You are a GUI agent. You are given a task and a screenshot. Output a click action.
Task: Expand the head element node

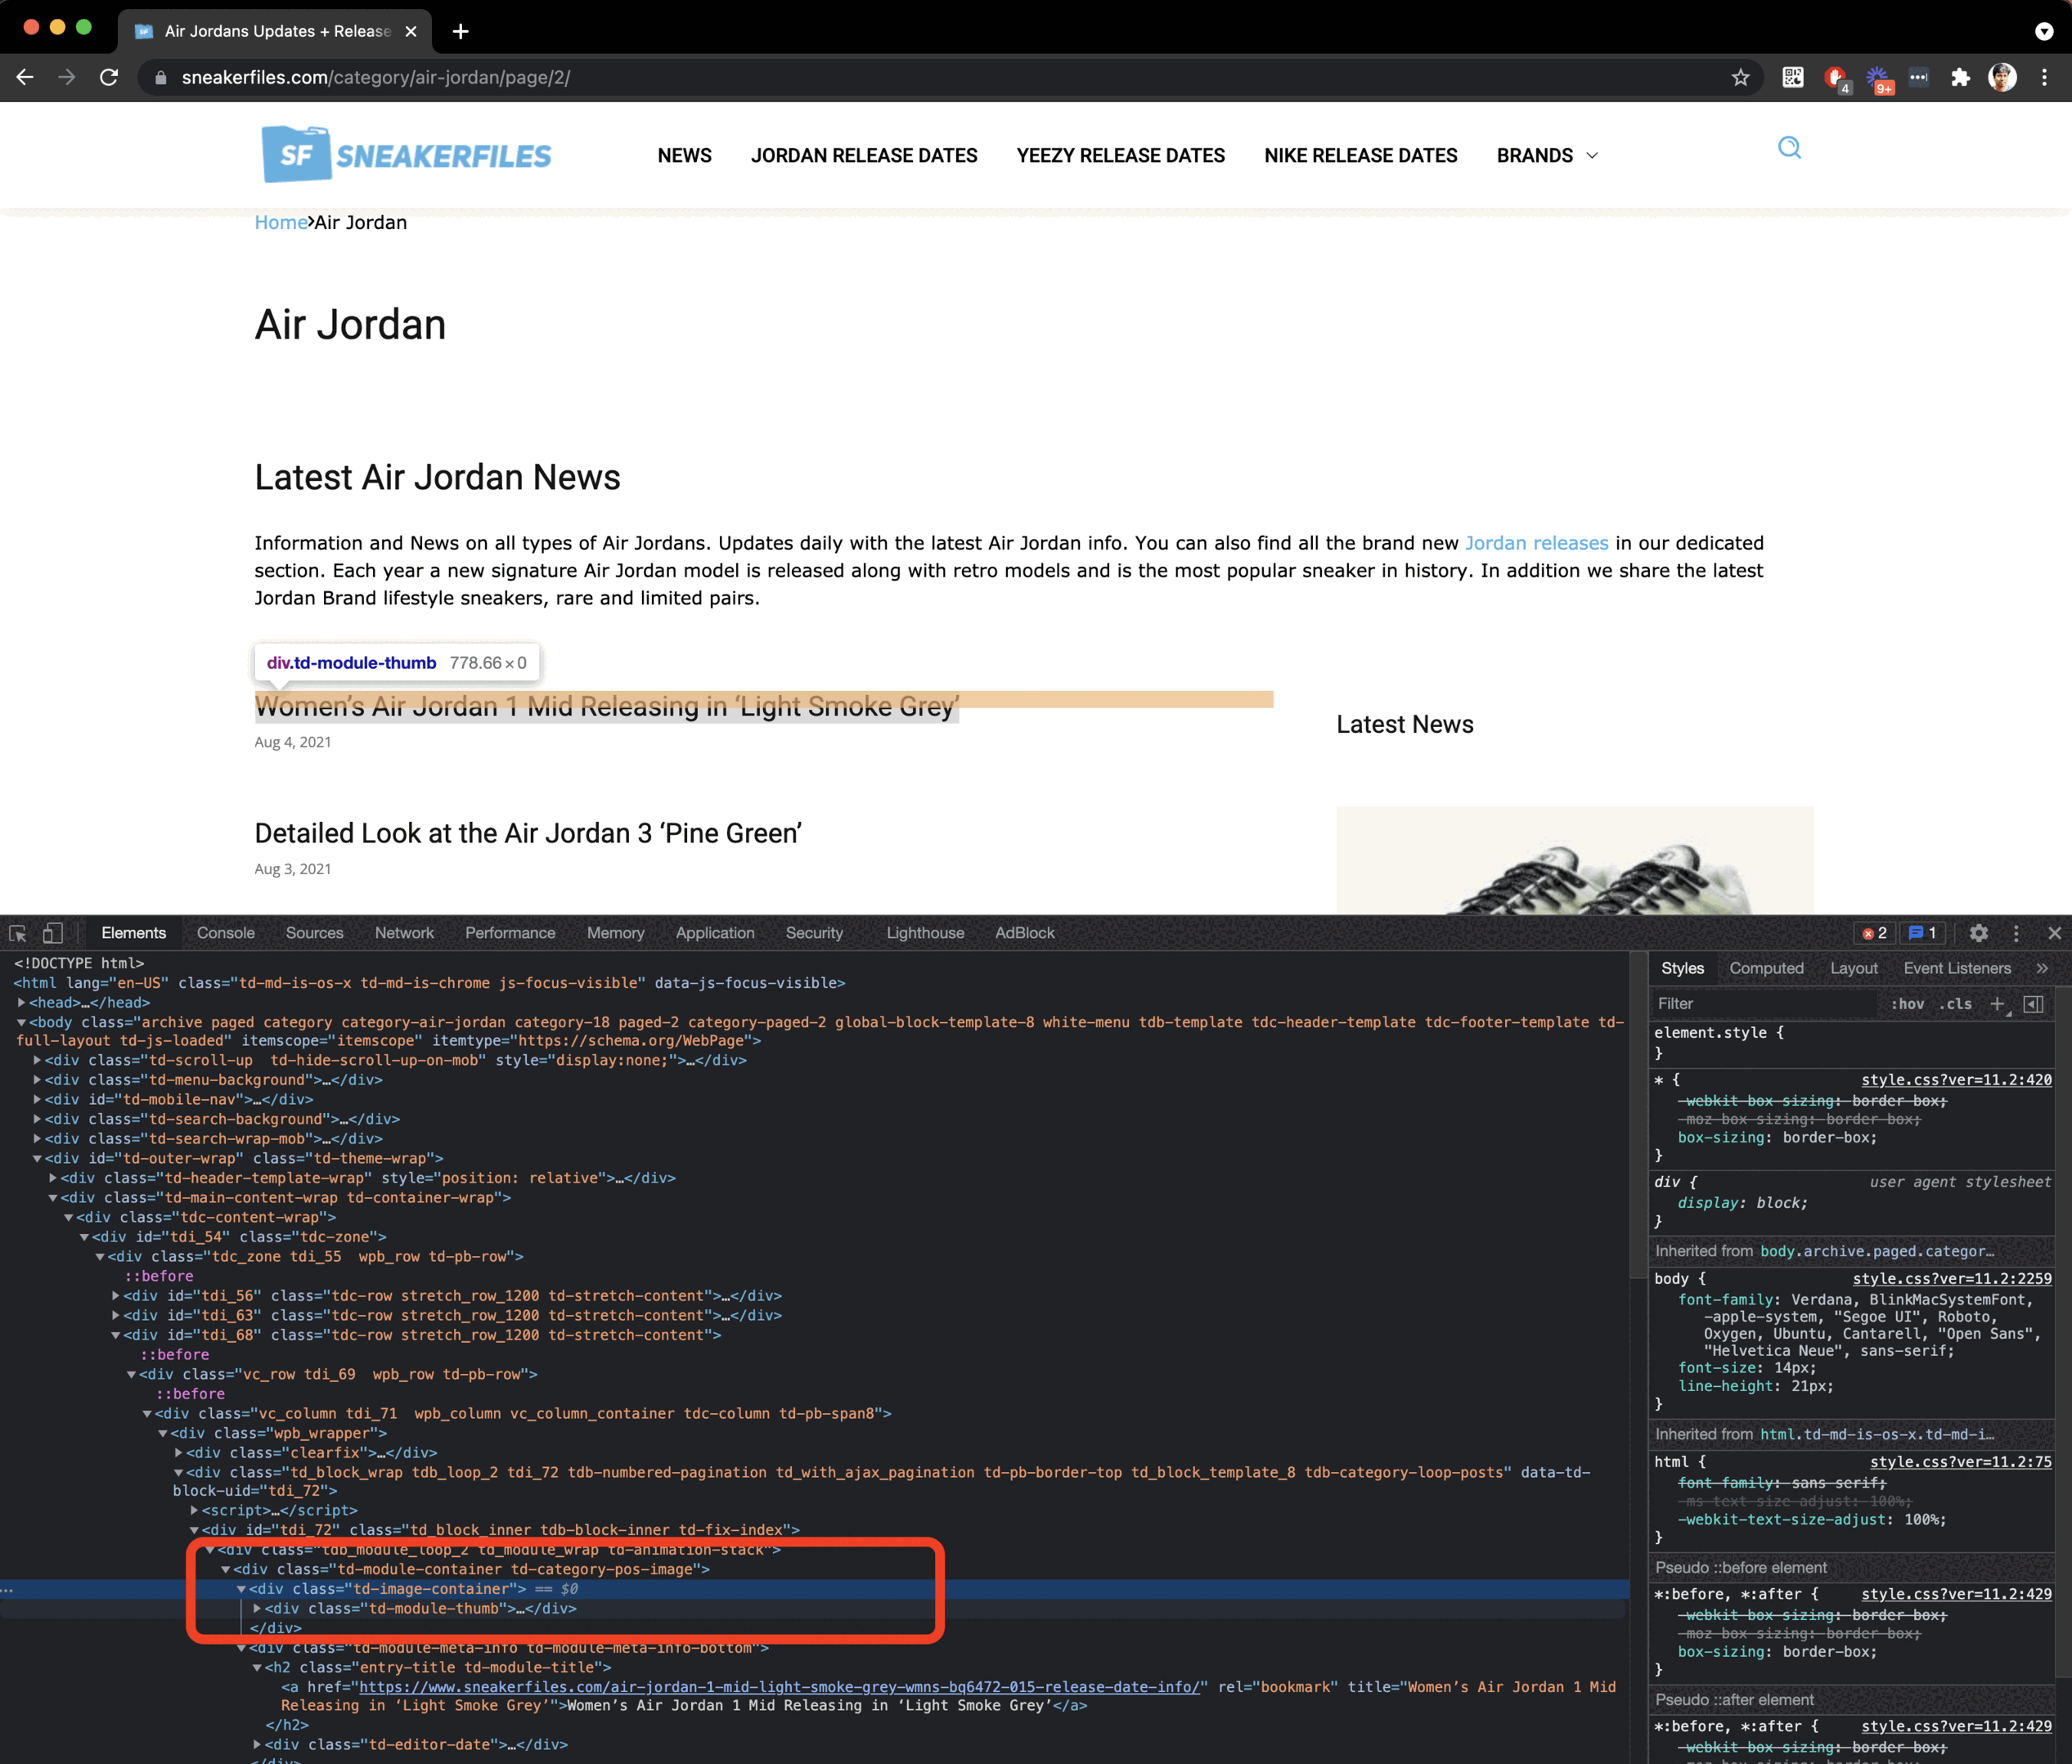21,1002
